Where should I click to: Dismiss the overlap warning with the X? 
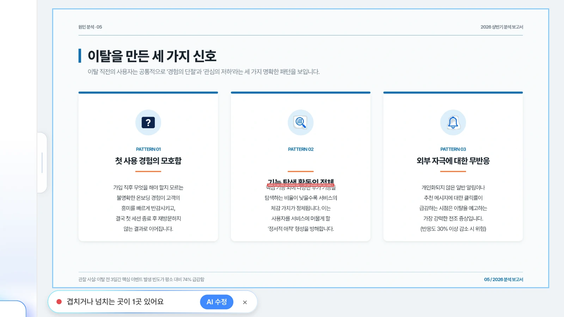tap(245, 302)
